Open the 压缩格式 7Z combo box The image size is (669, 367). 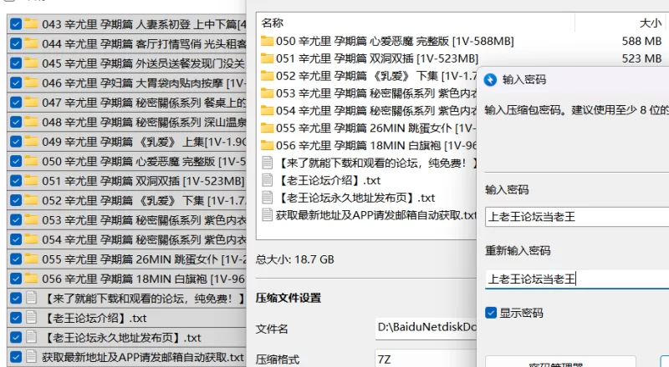pos(426,359)
